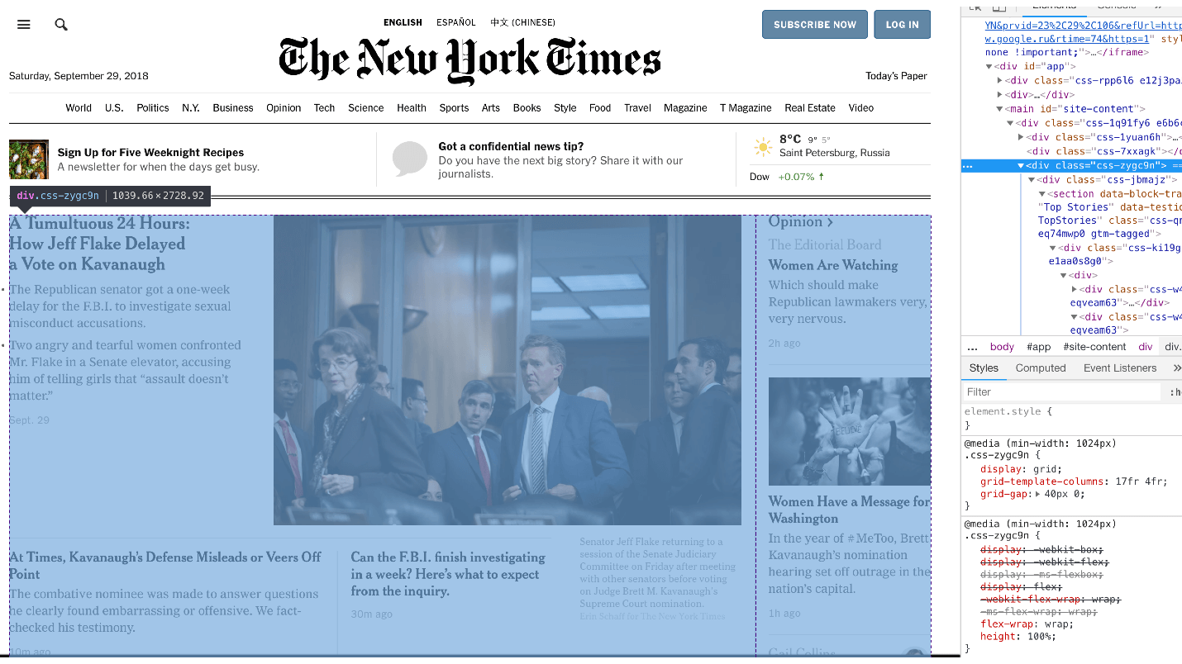The height and width of the screenshot is (664, 1182).
Task: Open the T Magazine section
Action: click(746, 108)
